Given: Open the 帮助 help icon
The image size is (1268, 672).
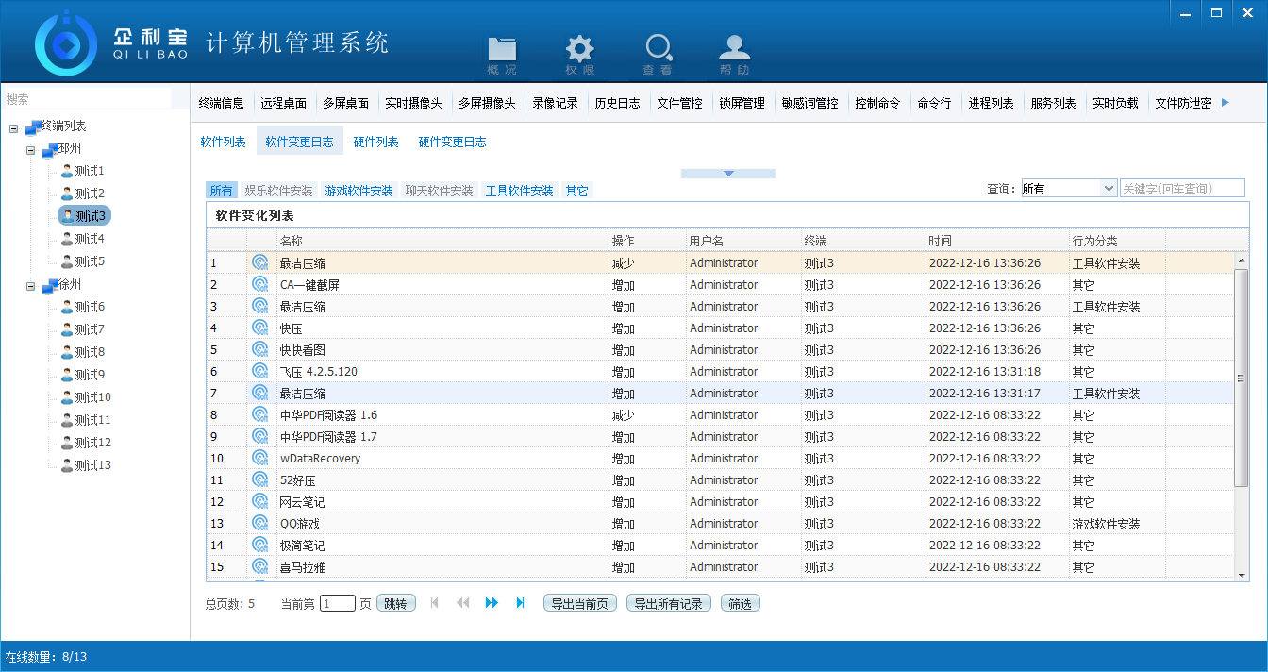Looking at the screenshot, I should [735, 54].
